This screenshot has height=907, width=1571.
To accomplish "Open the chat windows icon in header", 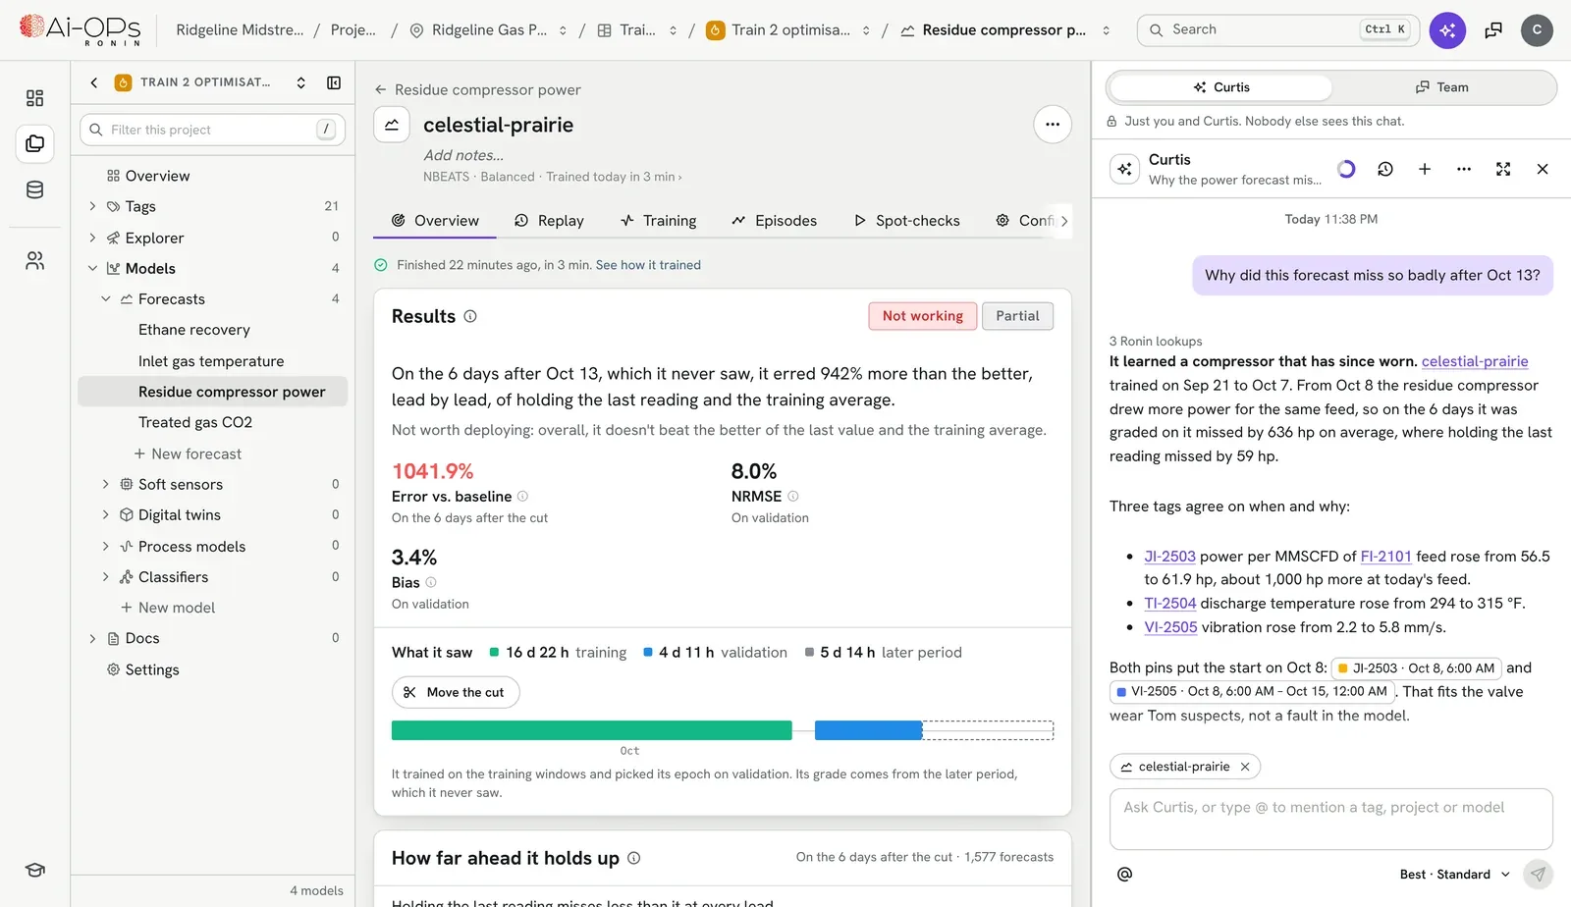I will (1493, 30).
